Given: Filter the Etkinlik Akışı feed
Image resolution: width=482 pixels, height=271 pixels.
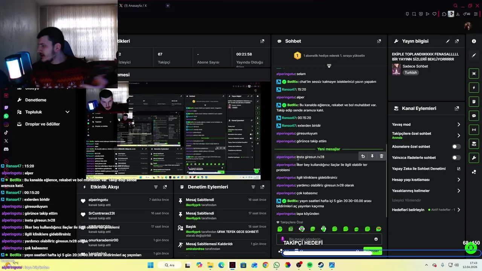Looking at the screenshot, I should (156, 187).
